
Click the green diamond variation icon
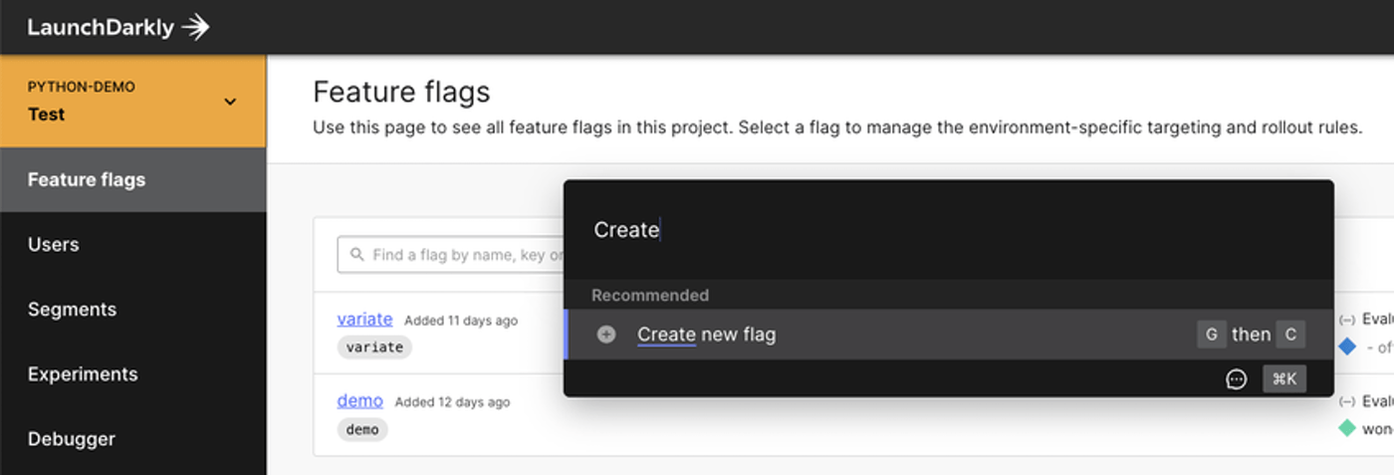coord(1347,428)
